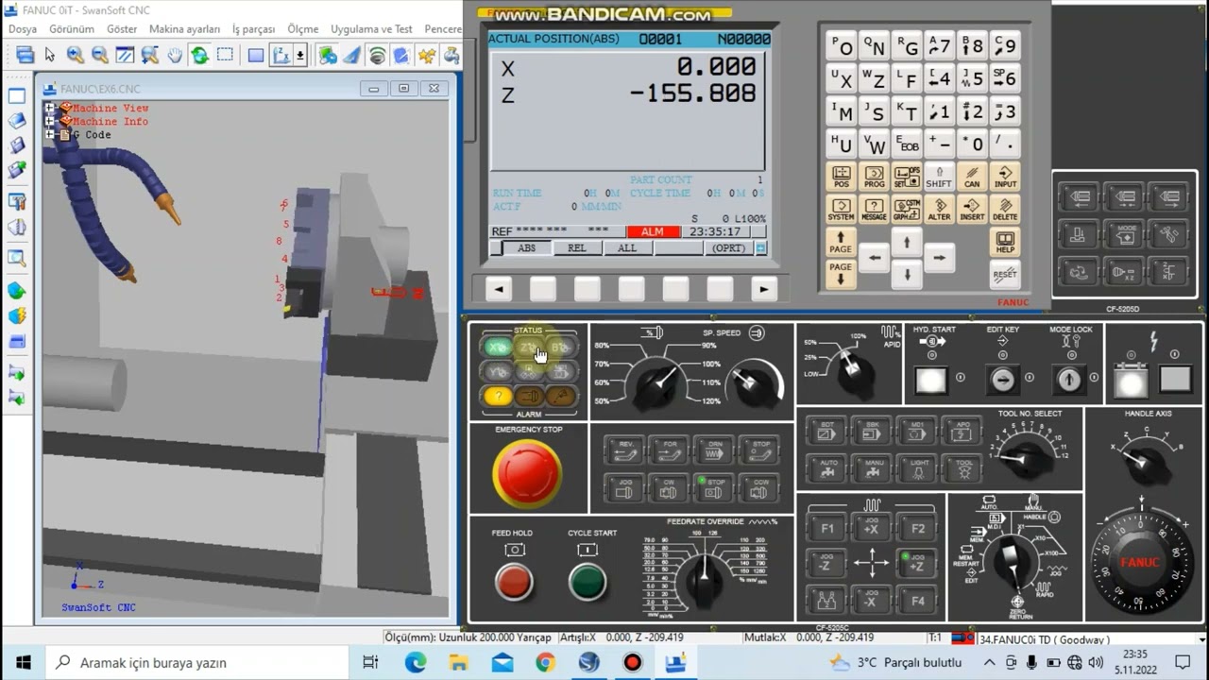The height and width of the screenshot is (680, 1209).
Task: Select the ALL soft key tab
Action: click(626, 248)
